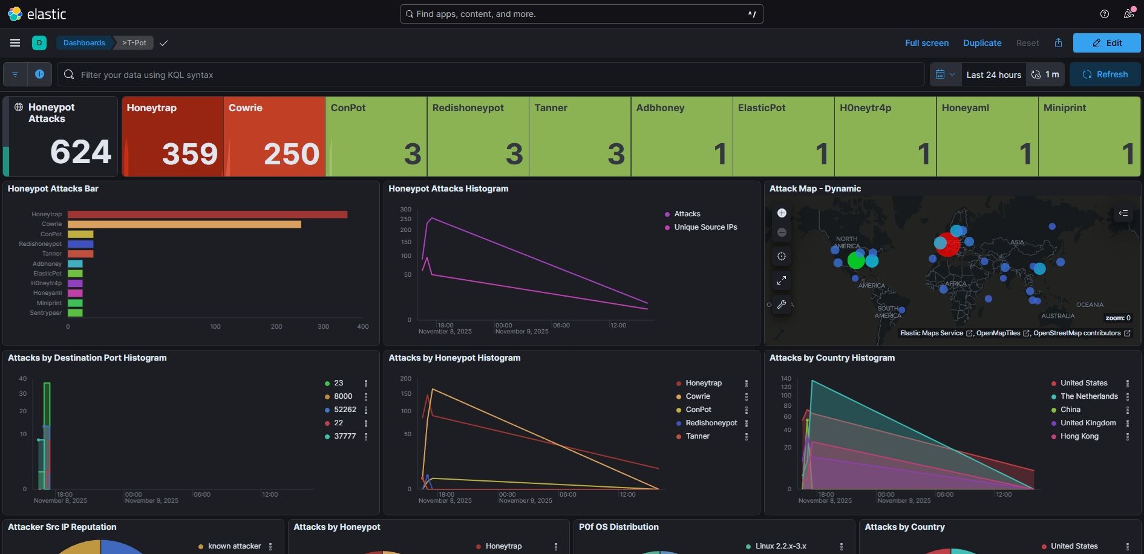Viewport: 1144px width, 554px height.
Task: Go to the Dashboards breadcrumb
Action: [x=84, y=43]
